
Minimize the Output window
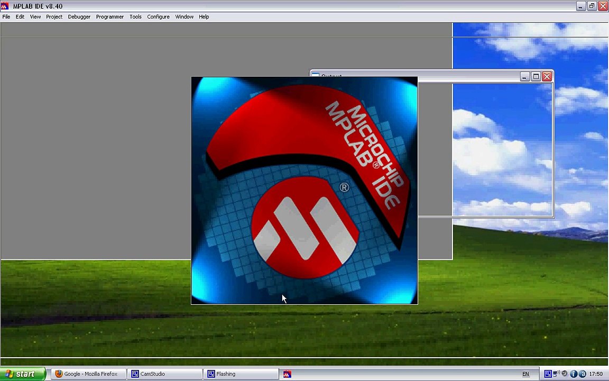525,77
